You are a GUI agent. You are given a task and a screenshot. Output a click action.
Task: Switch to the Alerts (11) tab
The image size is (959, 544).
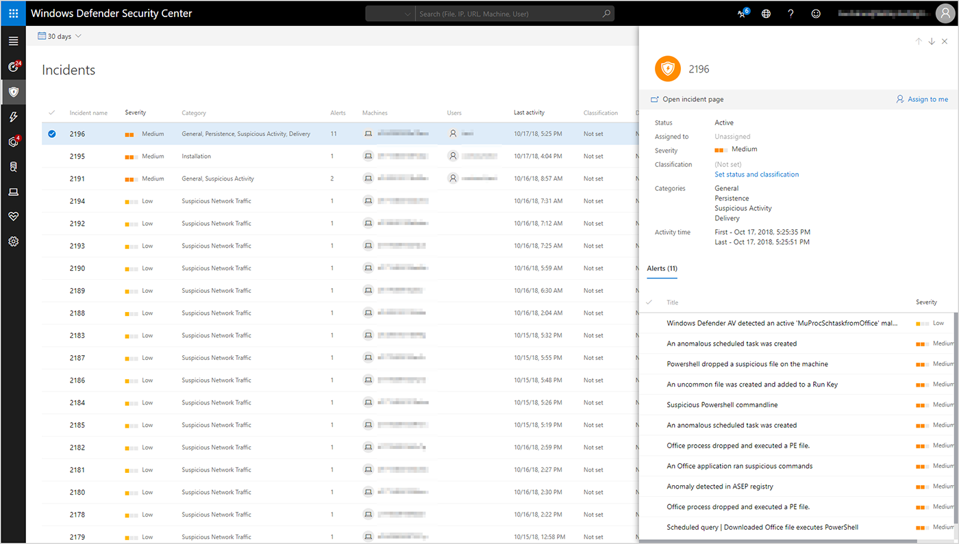point(662,269)
